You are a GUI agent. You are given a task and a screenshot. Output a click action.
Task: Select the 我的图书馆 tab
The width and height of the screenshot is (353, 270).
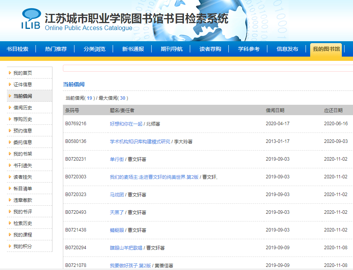[x=326, y=49]
